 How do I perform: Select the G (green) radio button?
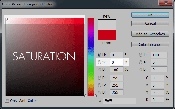point(99,85)
